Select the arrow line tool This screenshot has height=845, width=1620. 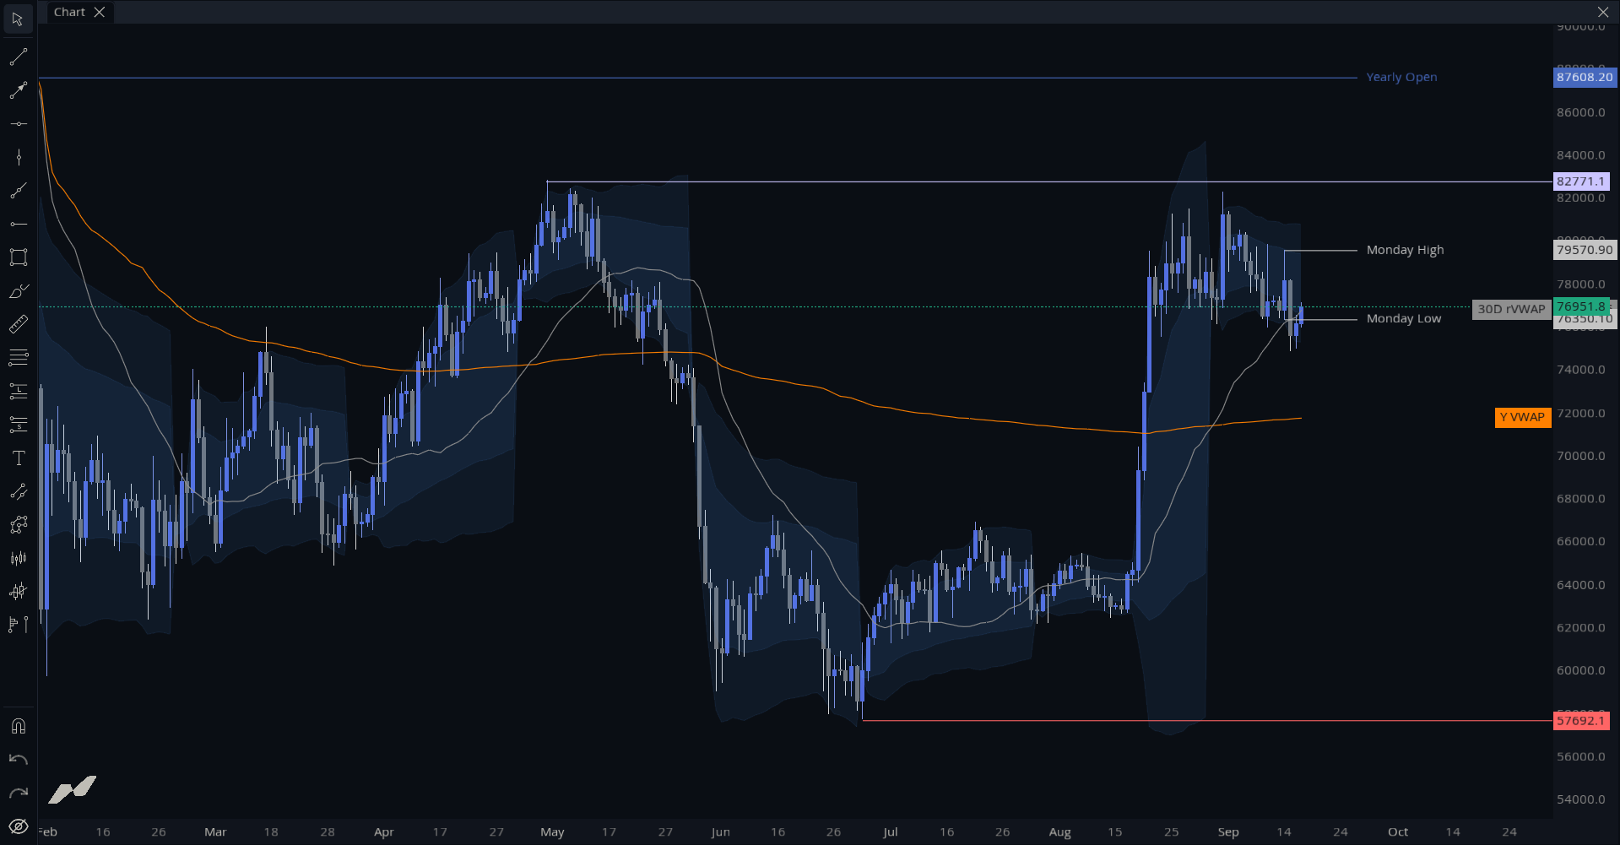[x=18, y=90]
